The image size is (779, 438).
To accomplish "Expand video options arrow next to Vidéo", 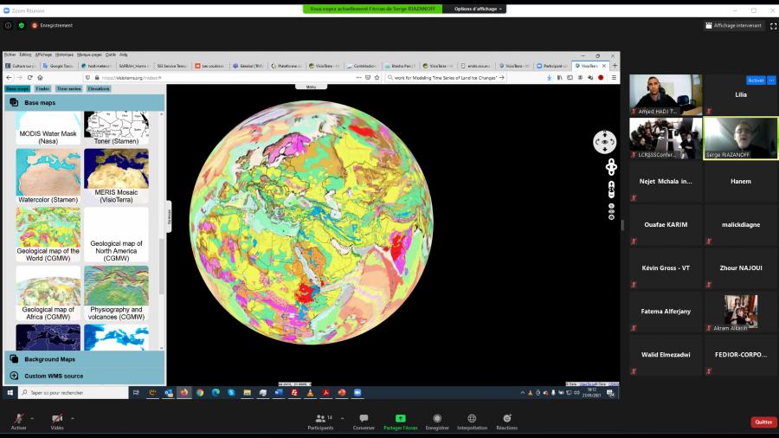I will [73, 418].
